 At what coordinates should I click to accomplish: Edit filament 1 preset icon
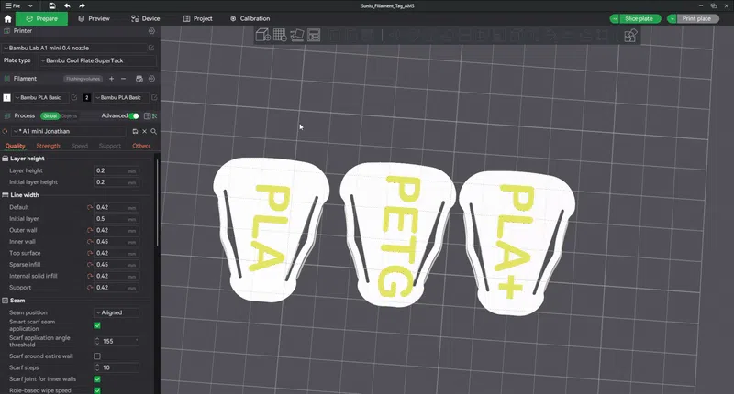[x=74, y=97]
